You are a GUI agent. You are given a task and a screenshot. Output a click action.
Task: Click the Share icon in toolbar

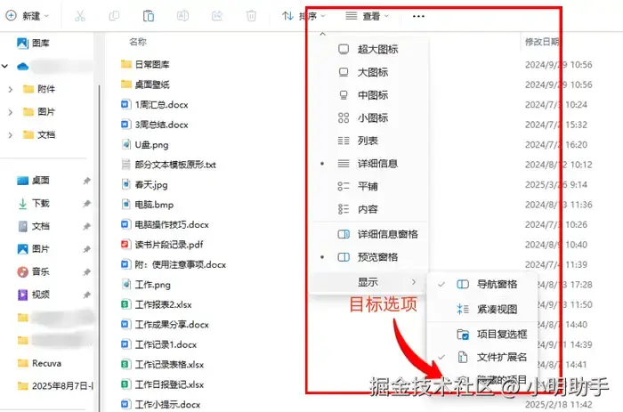(217, 16)
